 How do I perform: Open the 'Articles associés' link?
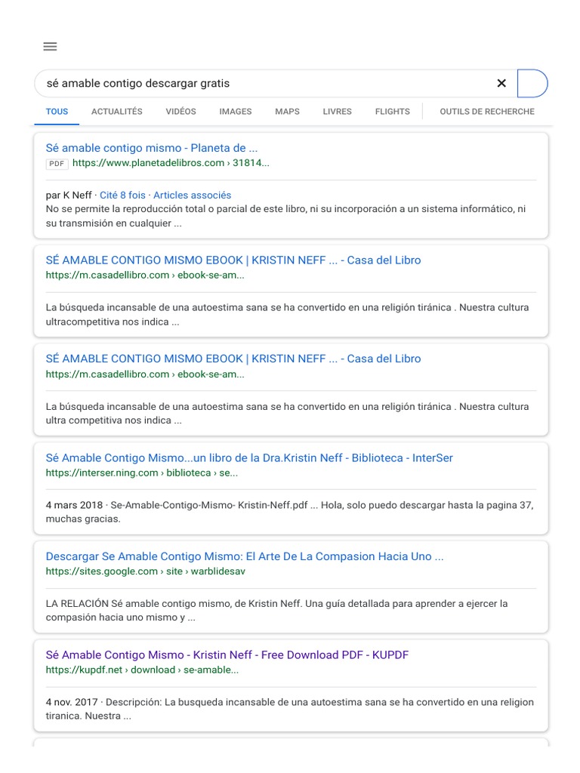(192, 196)
